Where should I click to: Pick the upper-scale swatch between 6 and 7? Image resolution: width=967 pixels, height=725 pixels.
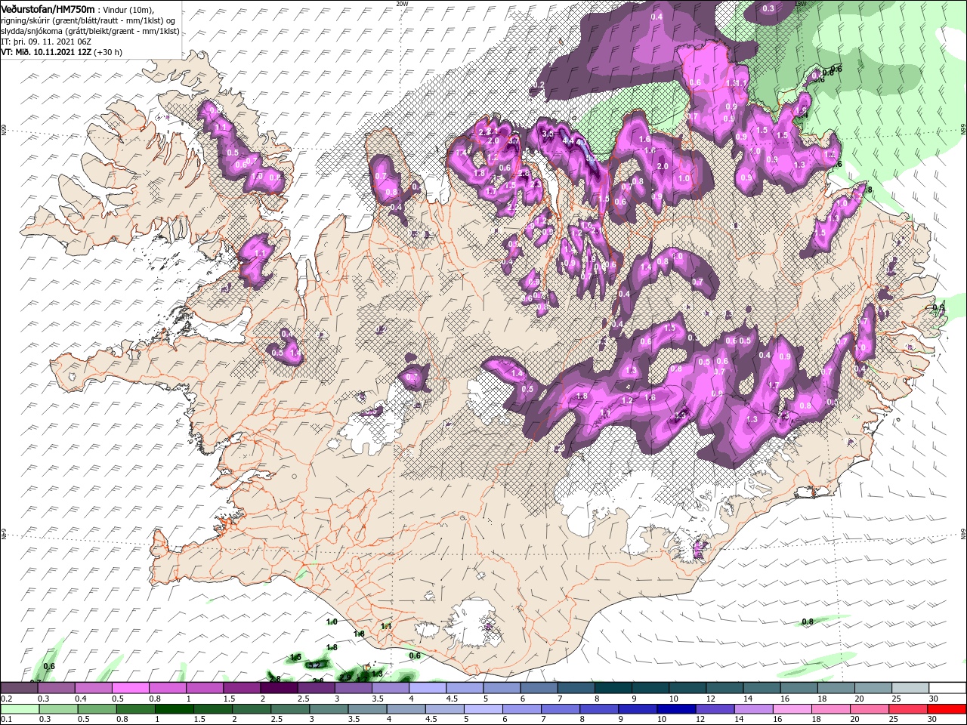[x=538, y=688]
